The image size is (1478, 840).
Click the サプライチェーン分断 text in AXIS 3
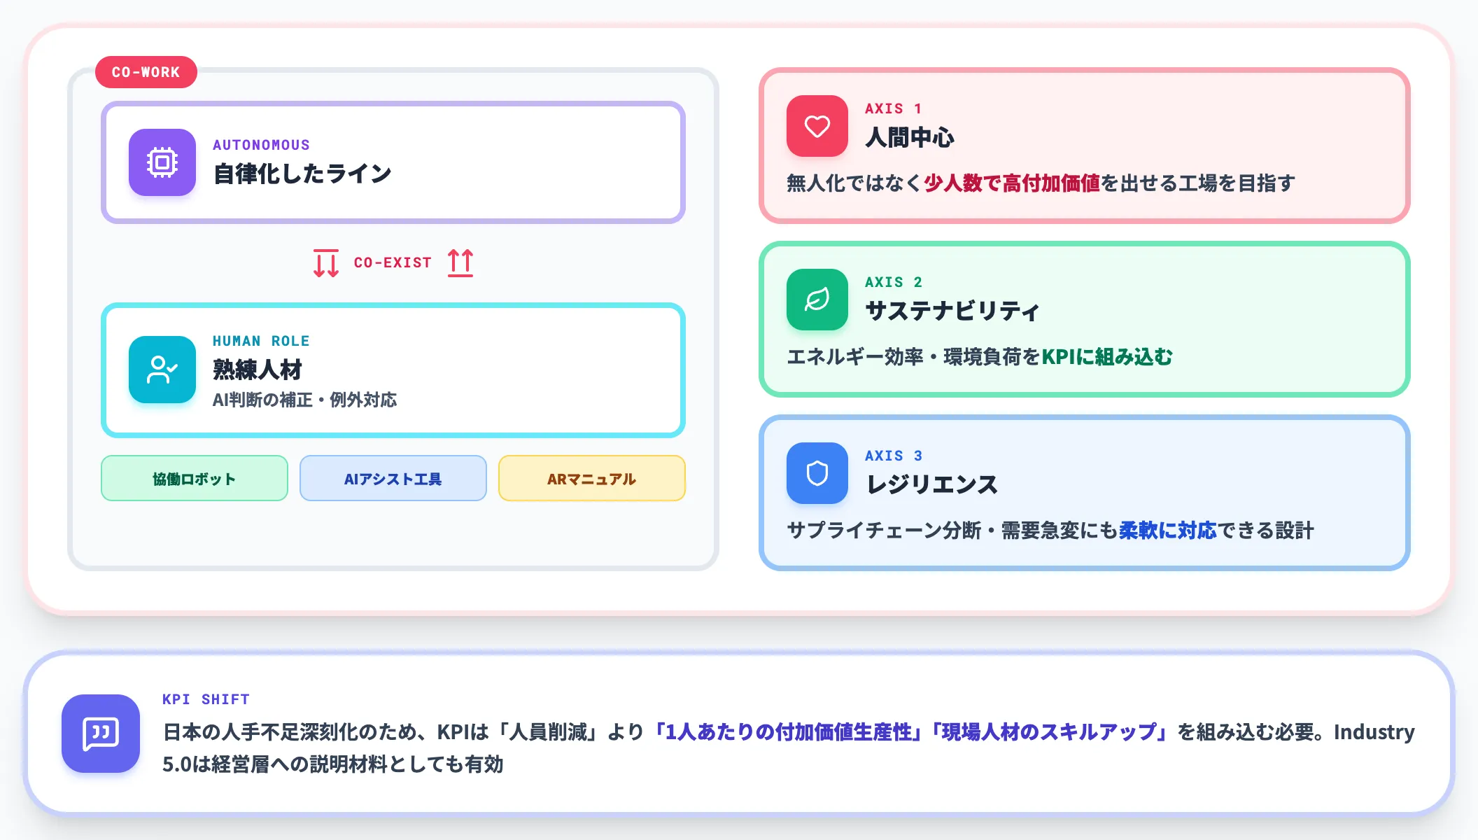885,530
